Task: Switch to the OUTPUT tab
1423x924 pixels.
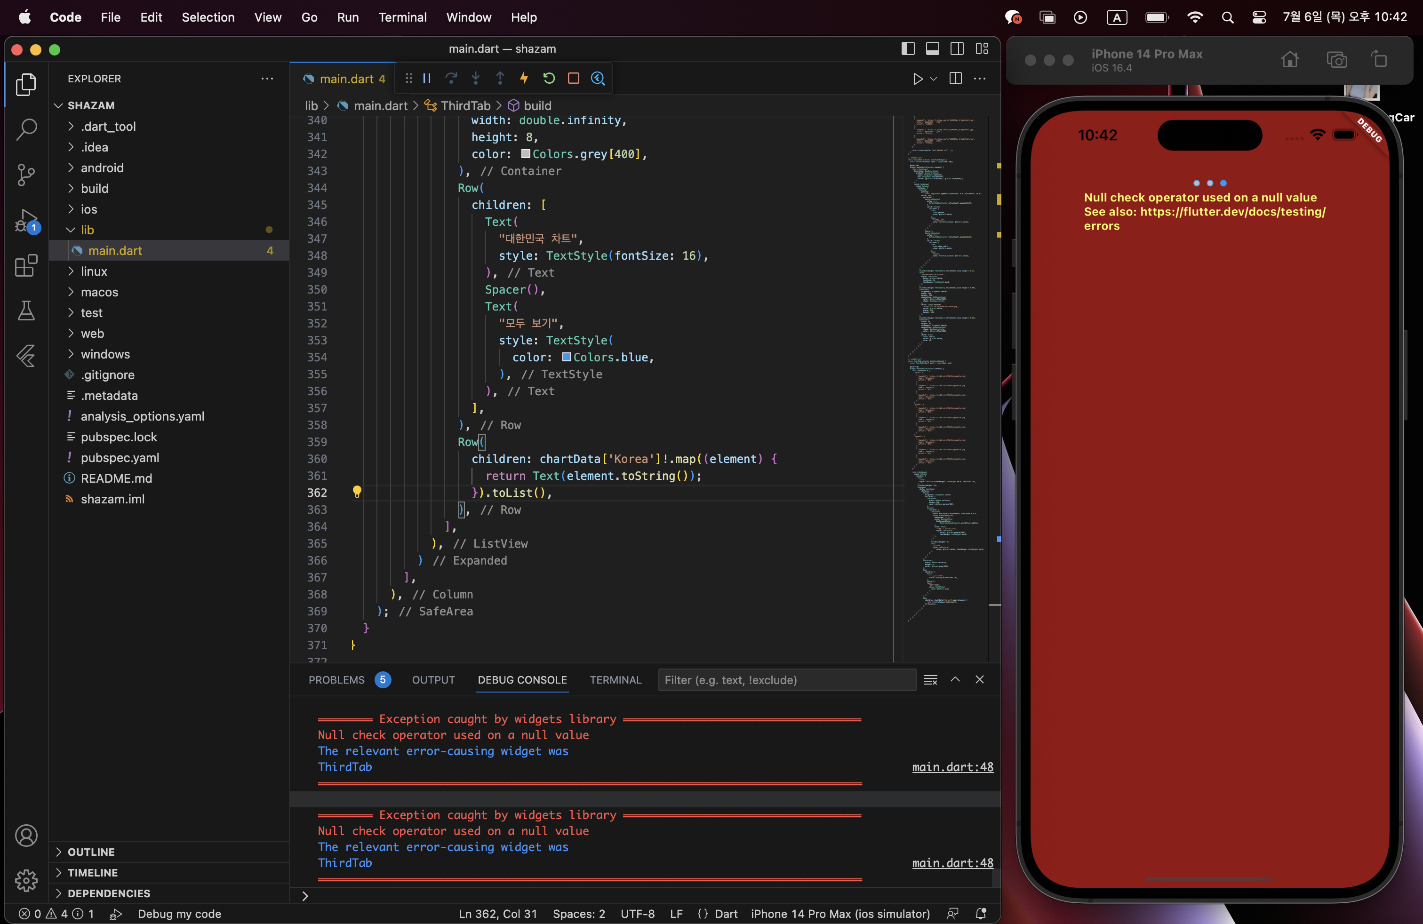Action: click(433, 680)
